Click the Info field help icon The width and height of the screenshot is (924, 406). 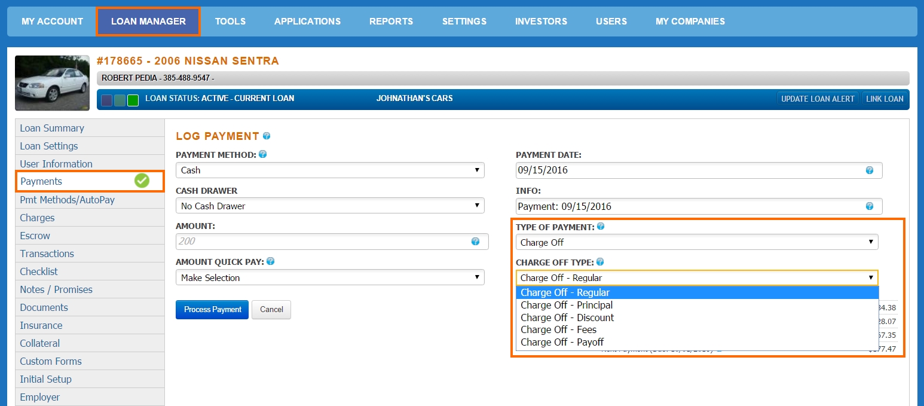[868, 206]
